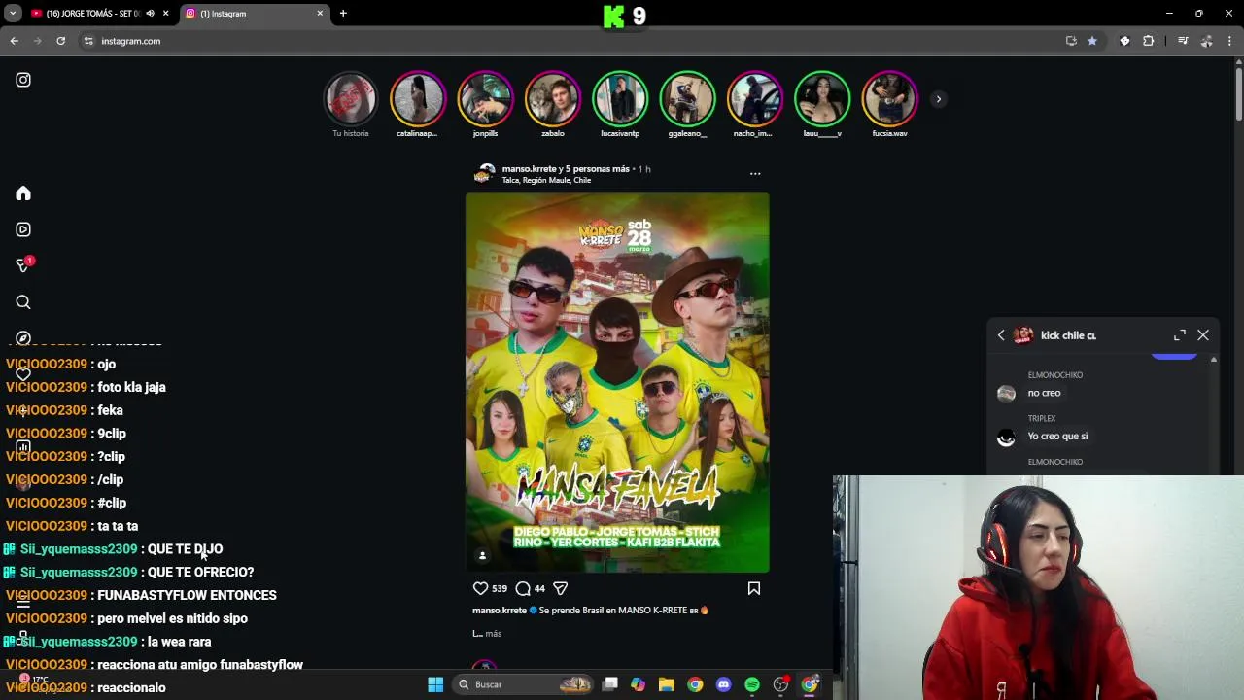Image resolution: width=1244 pixels, height=700 pixels.
Task: Like the manso.krrete post
Action: tap(480, 588)
